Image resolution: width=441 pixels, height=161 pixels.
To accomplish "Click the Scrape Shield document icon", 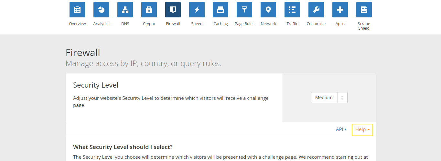I will [x=364, y=10].
